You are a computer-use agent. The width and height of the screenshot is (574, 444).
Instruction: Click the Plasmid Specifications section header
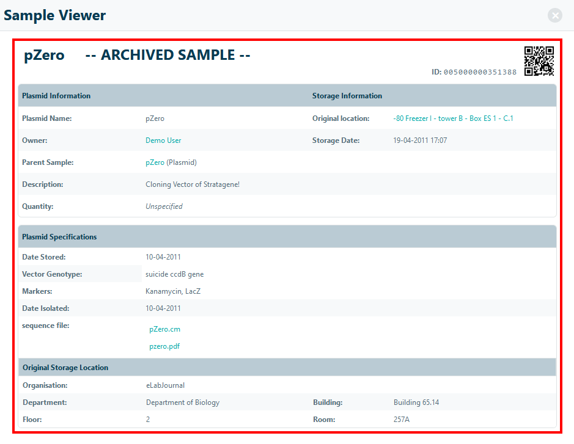[x=59, y=237]
